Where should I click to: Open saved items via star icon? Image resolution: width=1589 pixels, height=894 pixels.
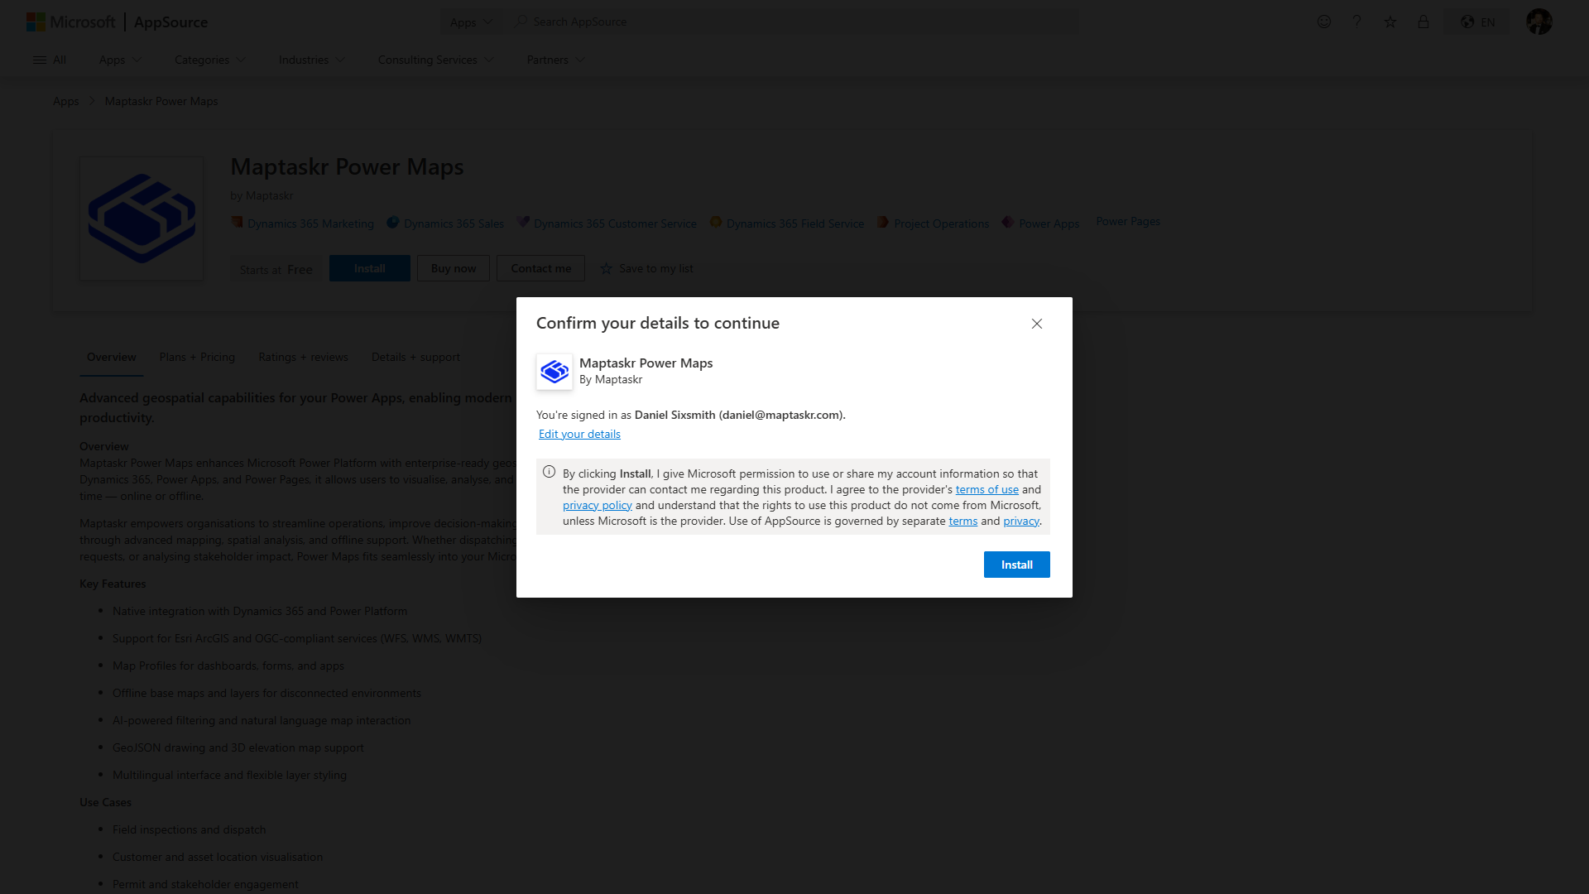(1390, 22)
